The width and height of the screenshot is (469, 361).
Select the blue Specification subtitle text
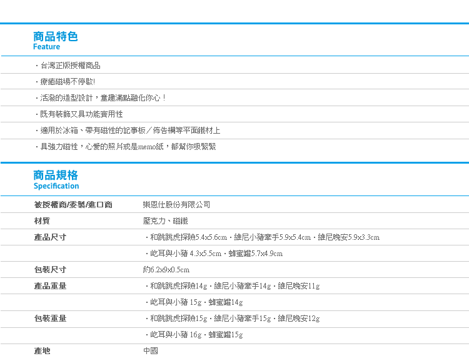[56, 186]
